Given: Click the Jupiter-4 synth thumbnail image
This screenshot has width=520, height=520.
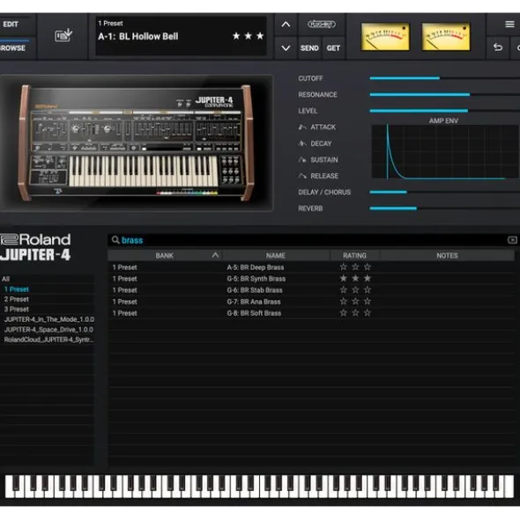Looking at the screenshot, I should 137,143.
